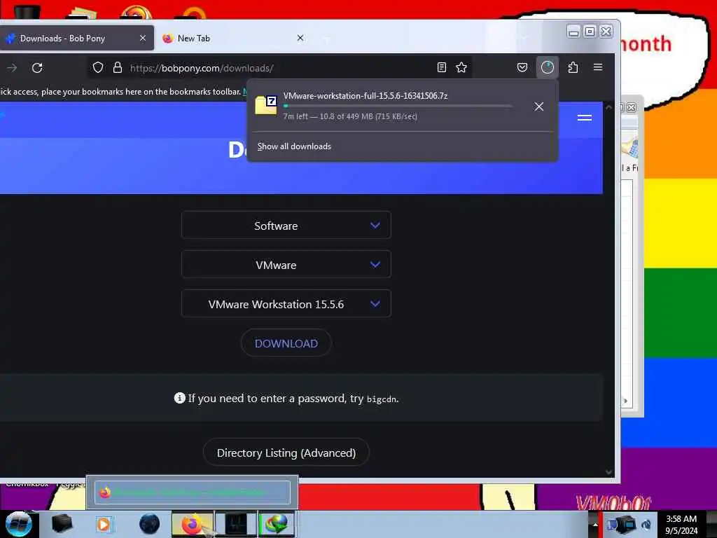Close the Downloads - Bob Pony tab
The width and height of the screenshot is (717, 538).
pos(143,38)
